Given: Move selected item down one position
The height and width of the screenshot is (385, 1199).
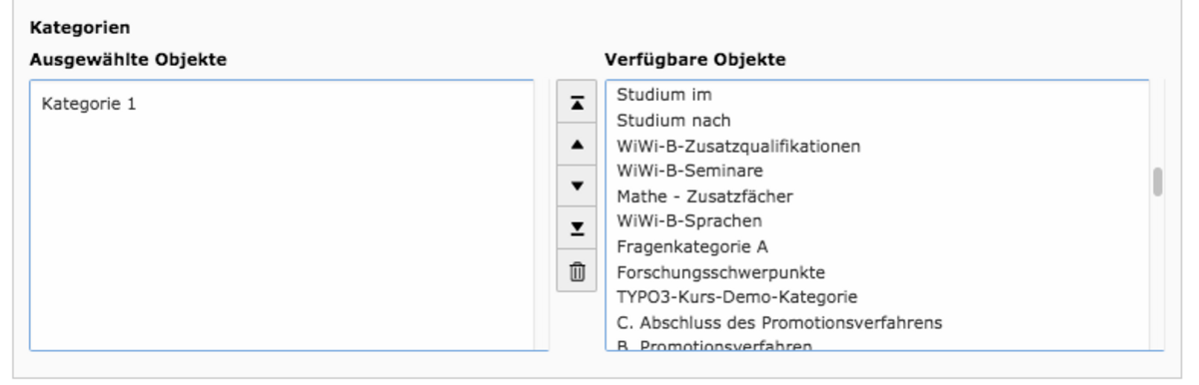Looking at the screenshot, I should click(x=577, y=186).
